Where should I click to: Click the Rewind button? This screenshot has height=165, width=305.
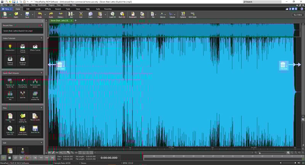tap(41, 158)
